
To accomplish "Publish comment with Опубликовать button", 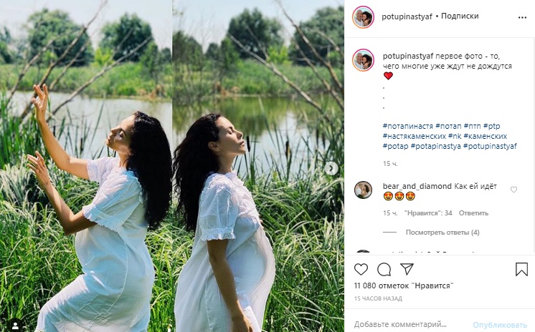I will pos(500,325).
